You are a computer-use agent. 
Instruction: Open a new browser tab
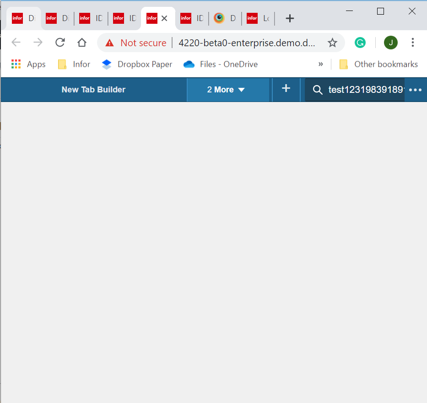click(290, 18)
